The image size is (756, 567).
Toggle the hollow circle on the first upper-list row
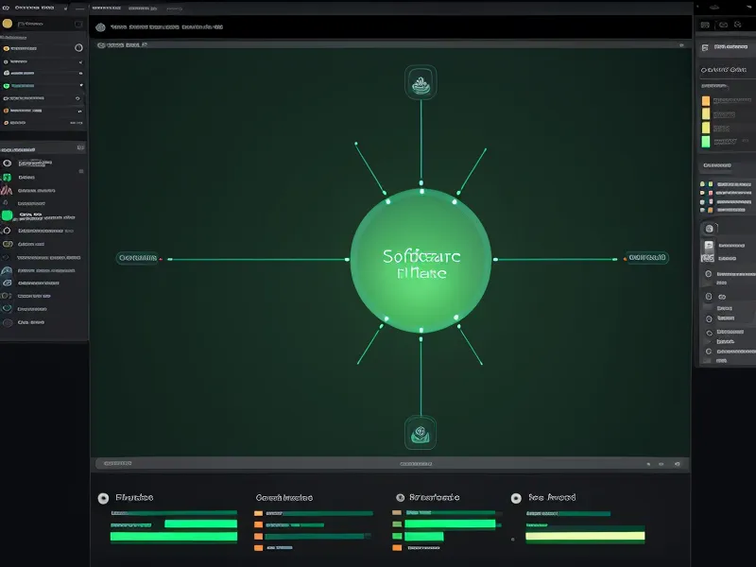78,48
